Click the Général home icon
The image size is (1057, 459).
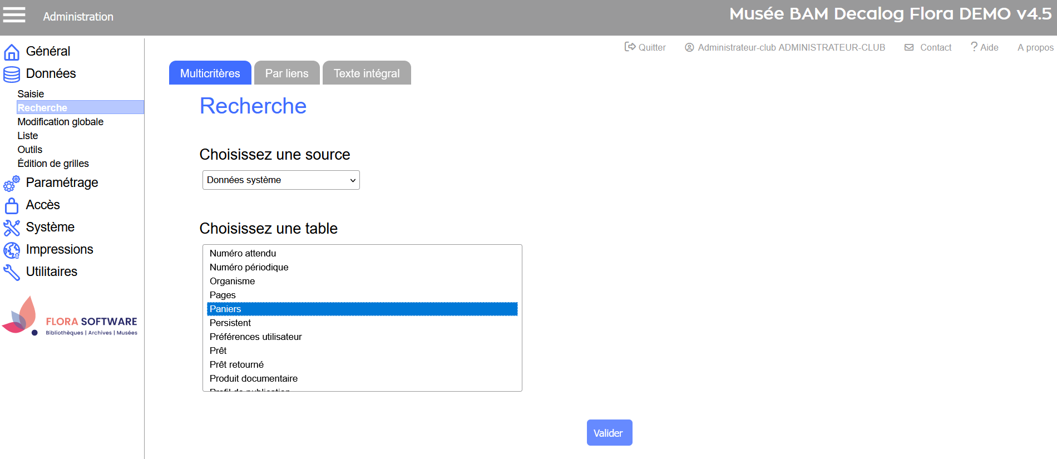12,52
